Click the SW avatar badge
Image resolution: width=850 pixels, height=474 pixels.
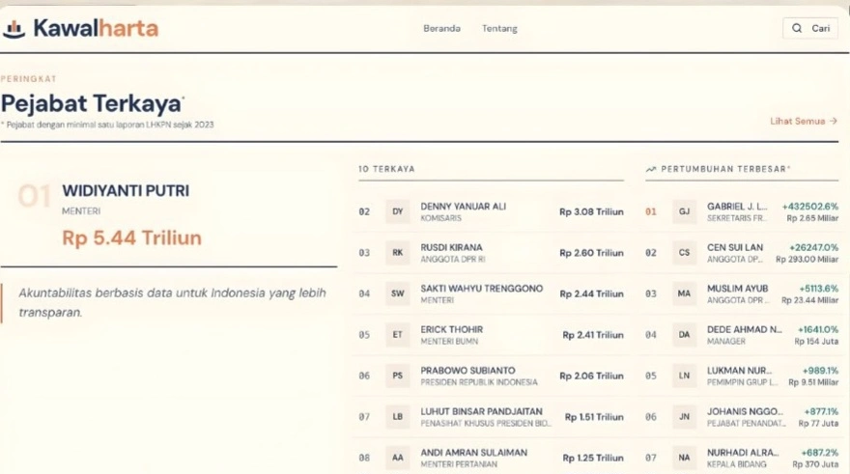click(398, 293)
